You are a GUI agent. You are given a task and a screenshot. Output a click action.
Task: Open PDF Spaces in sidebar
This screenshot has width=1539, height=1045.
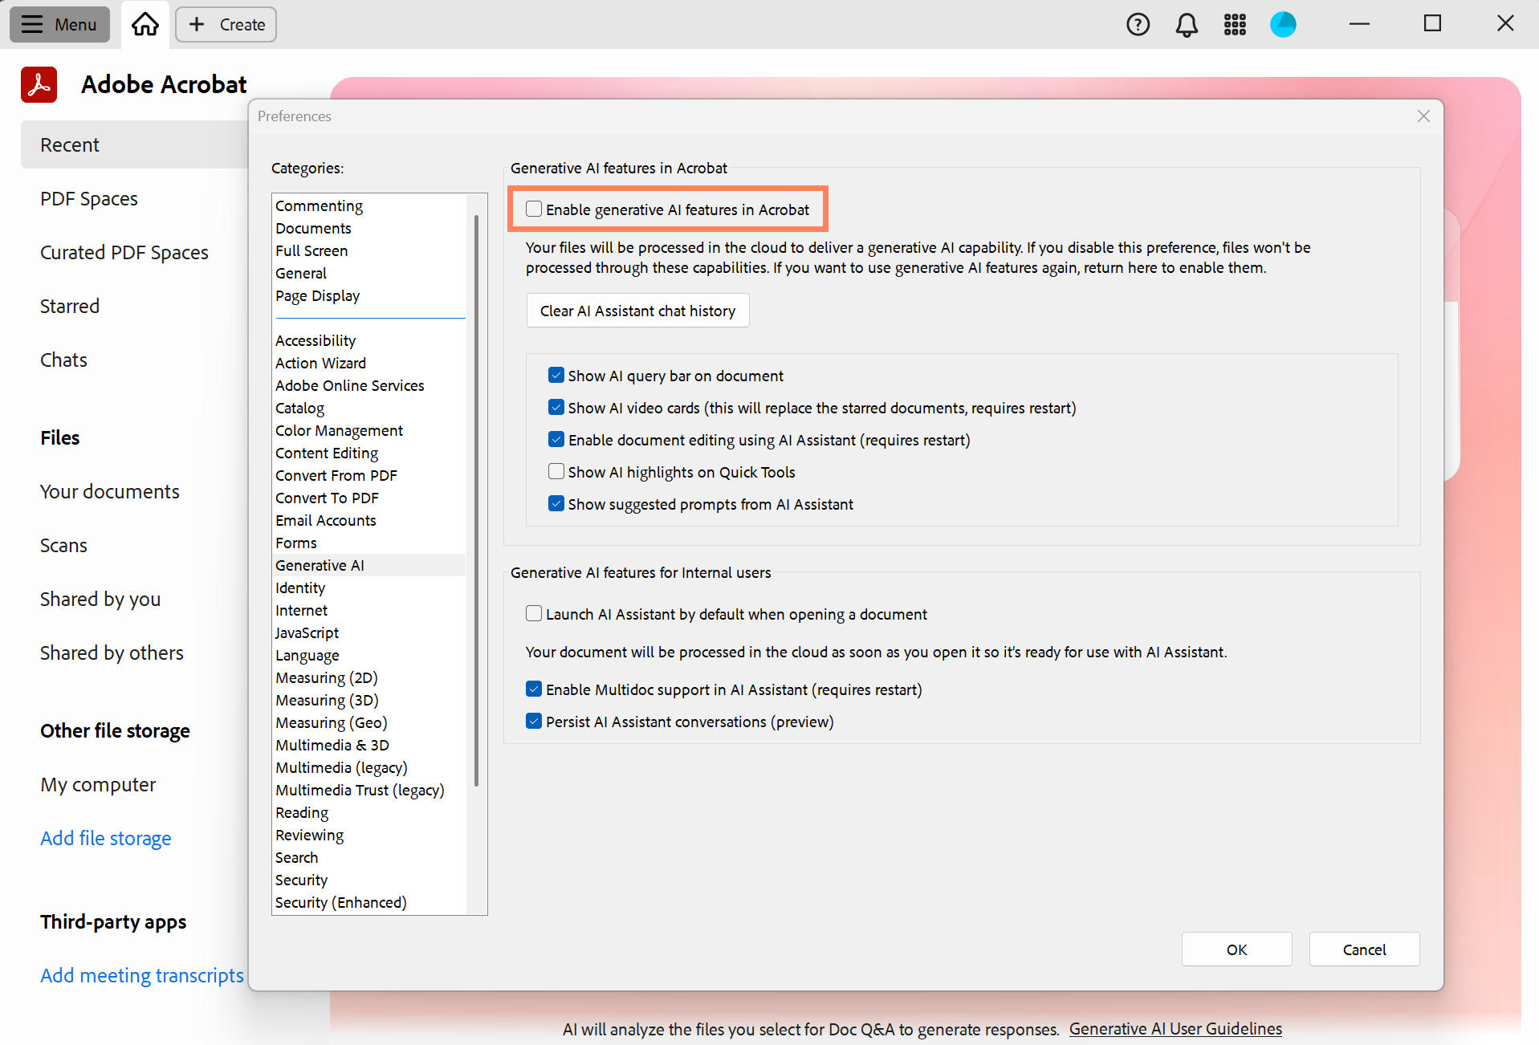coord(89,198)
